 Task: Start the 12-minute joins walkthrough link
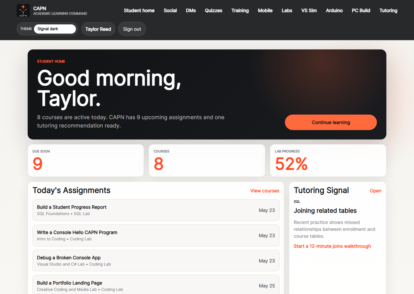click(x=332, y=246)
